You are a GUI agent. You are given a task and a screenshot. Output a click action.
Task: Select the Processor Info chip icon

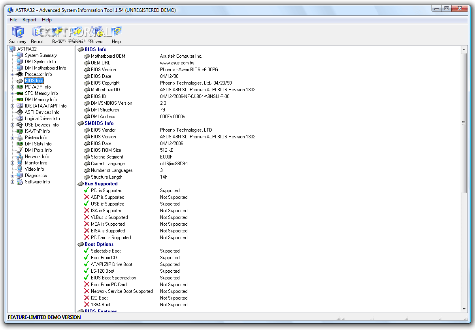click(20, 74)
